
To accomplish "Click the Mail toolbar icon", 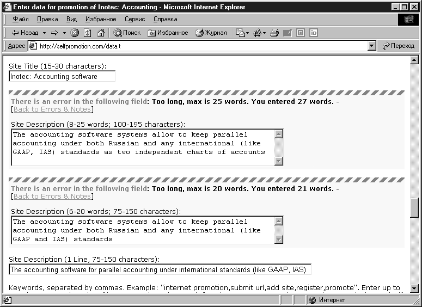I will tap(240, 33).
